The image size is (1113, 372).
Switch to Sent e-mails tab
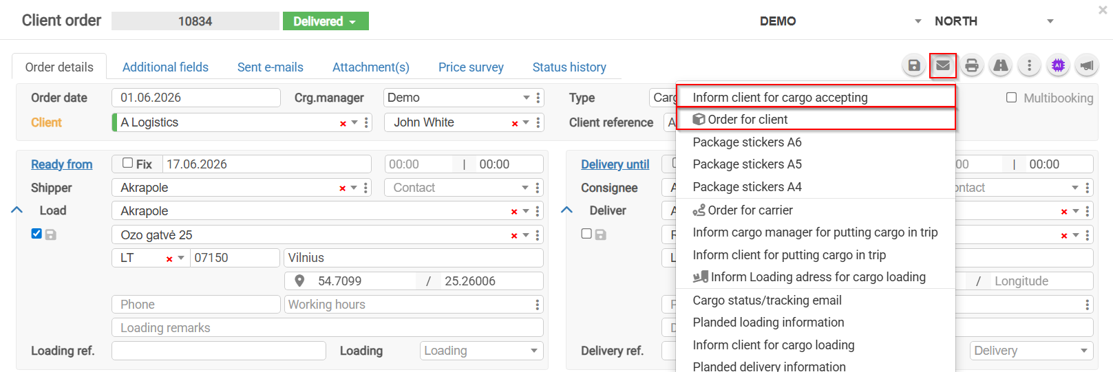coord(271,67)
